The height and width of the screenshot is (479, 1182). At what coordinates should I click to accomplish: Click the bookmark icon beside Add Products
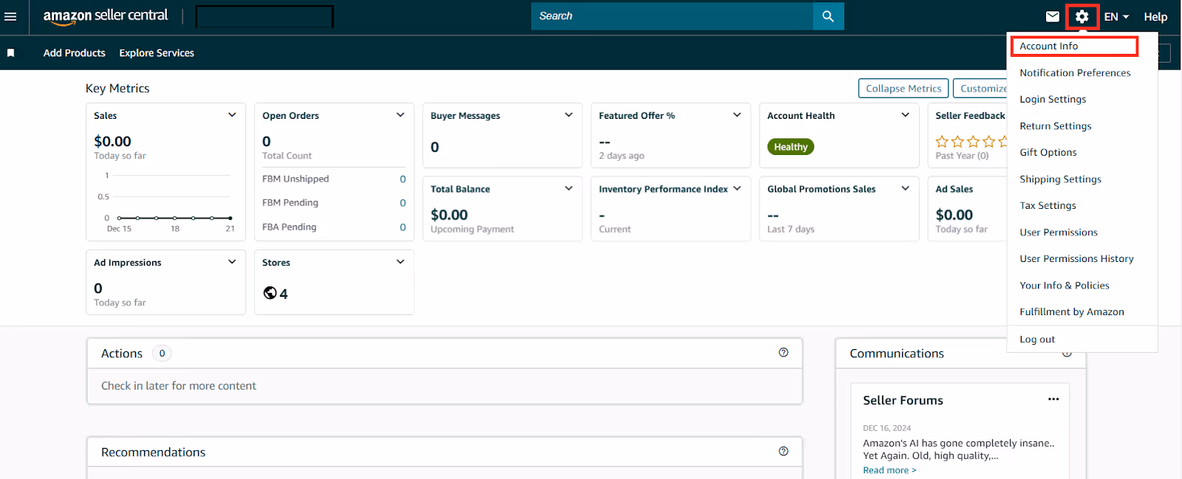pos(10,53)
